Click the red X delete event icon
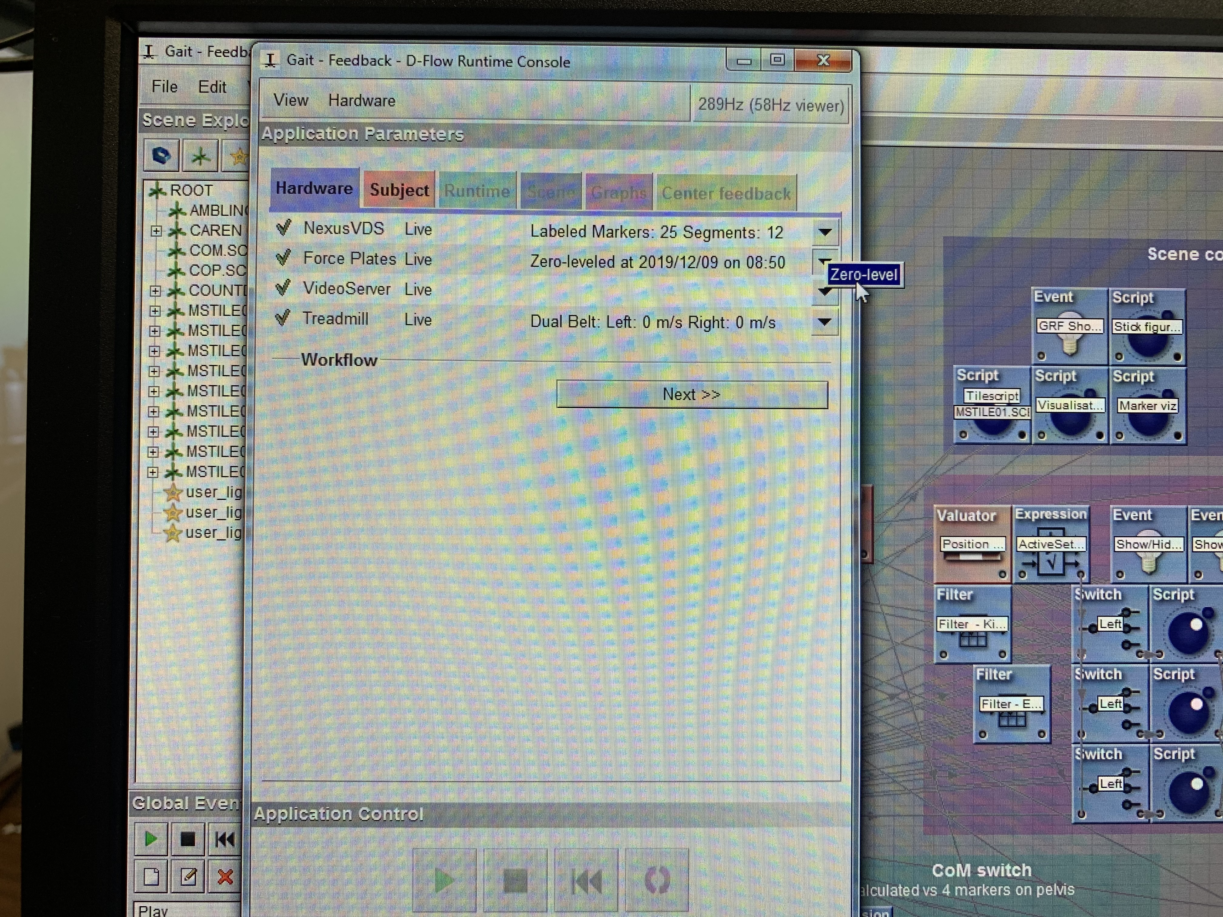The image size is (1223, 917). [224, 877]
